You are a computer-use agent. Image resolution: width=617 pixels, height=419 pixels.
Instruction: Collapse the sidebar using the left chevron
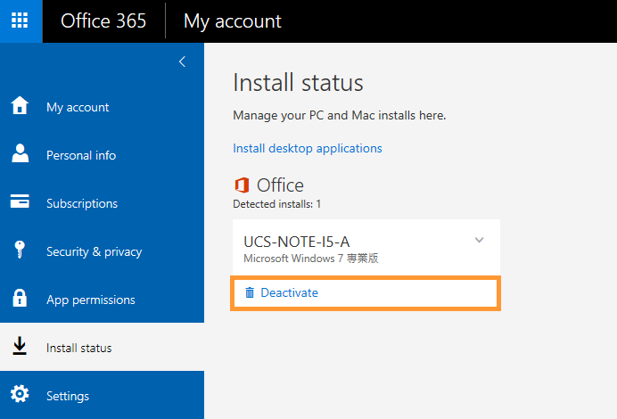(x=182, y=62)
